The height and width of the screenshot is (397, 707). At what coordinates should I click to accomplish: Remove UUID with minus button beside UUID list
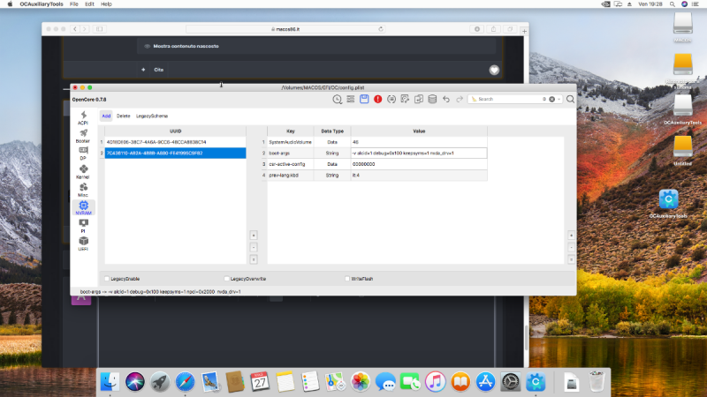254,247
